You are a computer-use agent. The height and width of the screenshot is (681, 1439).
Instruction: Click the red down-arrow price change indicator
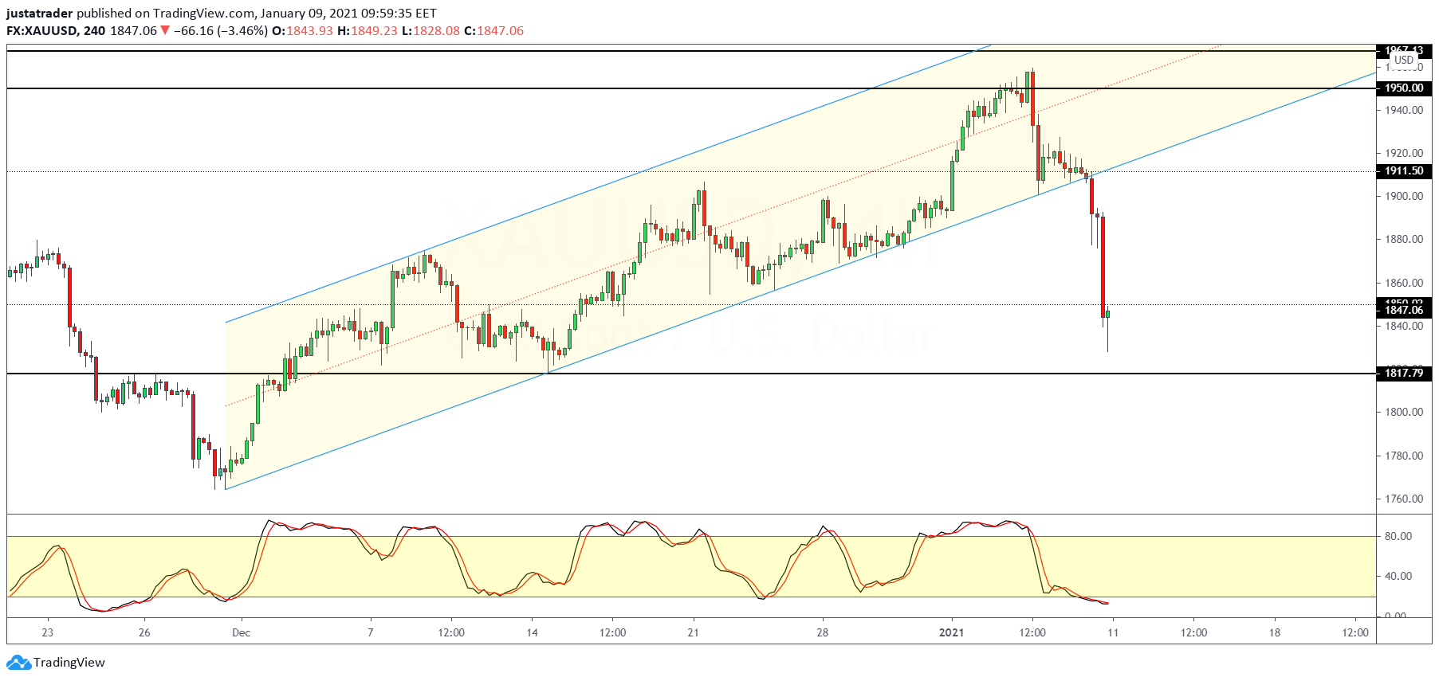click(165, 31)
